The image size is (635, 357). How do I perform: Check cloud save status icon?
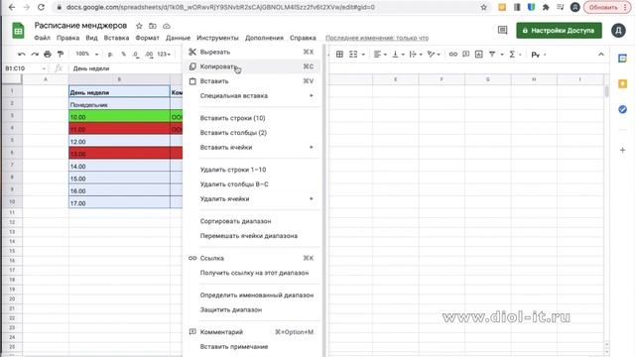tap(167, 26)
